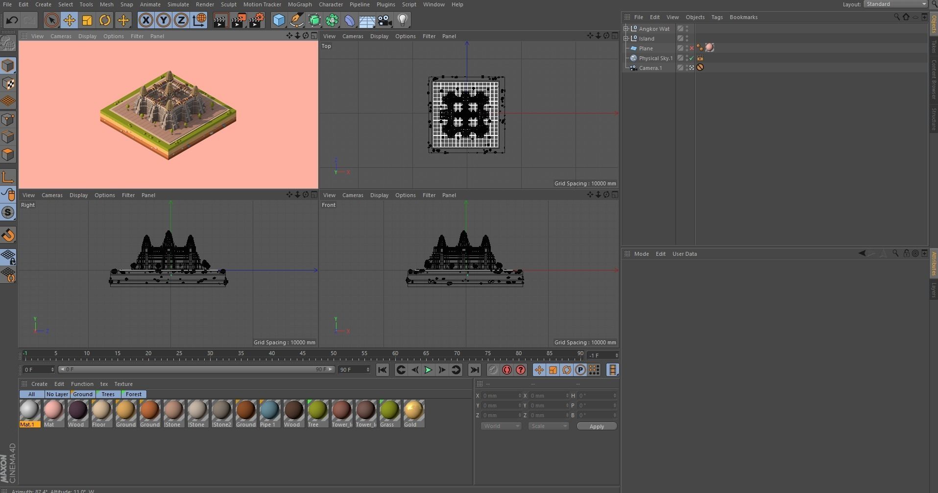The image size is (938, 493).
Task: Select the Live Selection tool
Action: 51,20
